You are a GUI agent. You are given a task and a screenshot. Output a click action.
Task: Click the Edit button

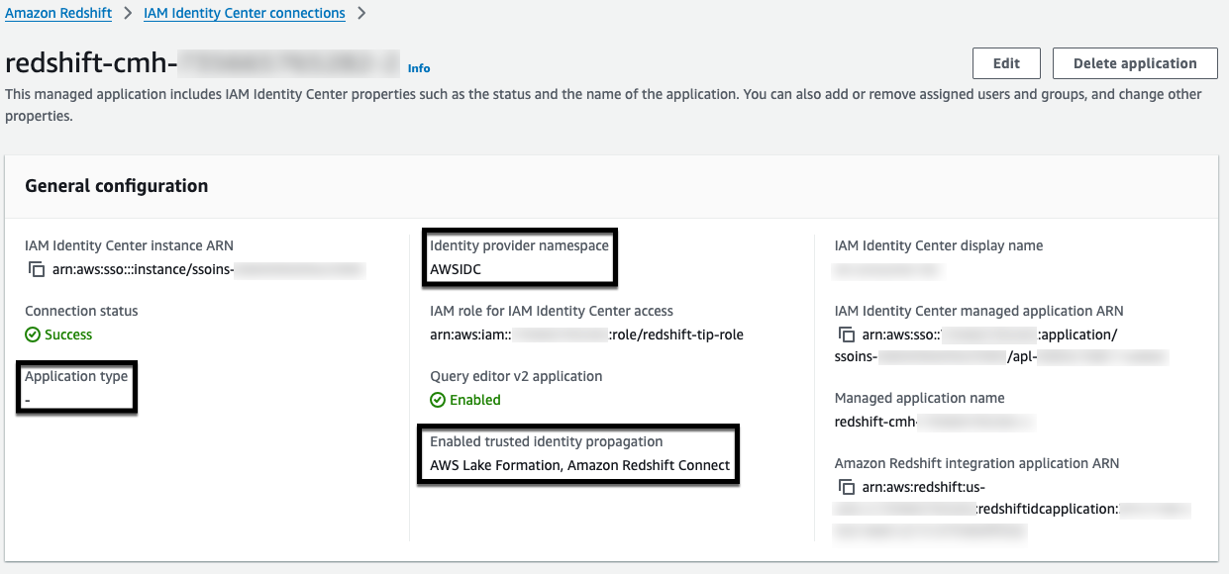point(1006,63)
